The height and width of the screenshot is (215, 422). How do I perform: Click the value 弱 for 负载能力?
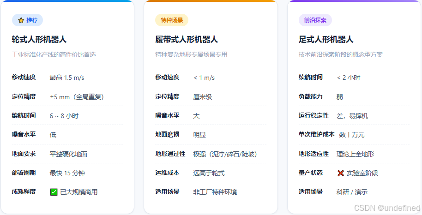[340, 97]
